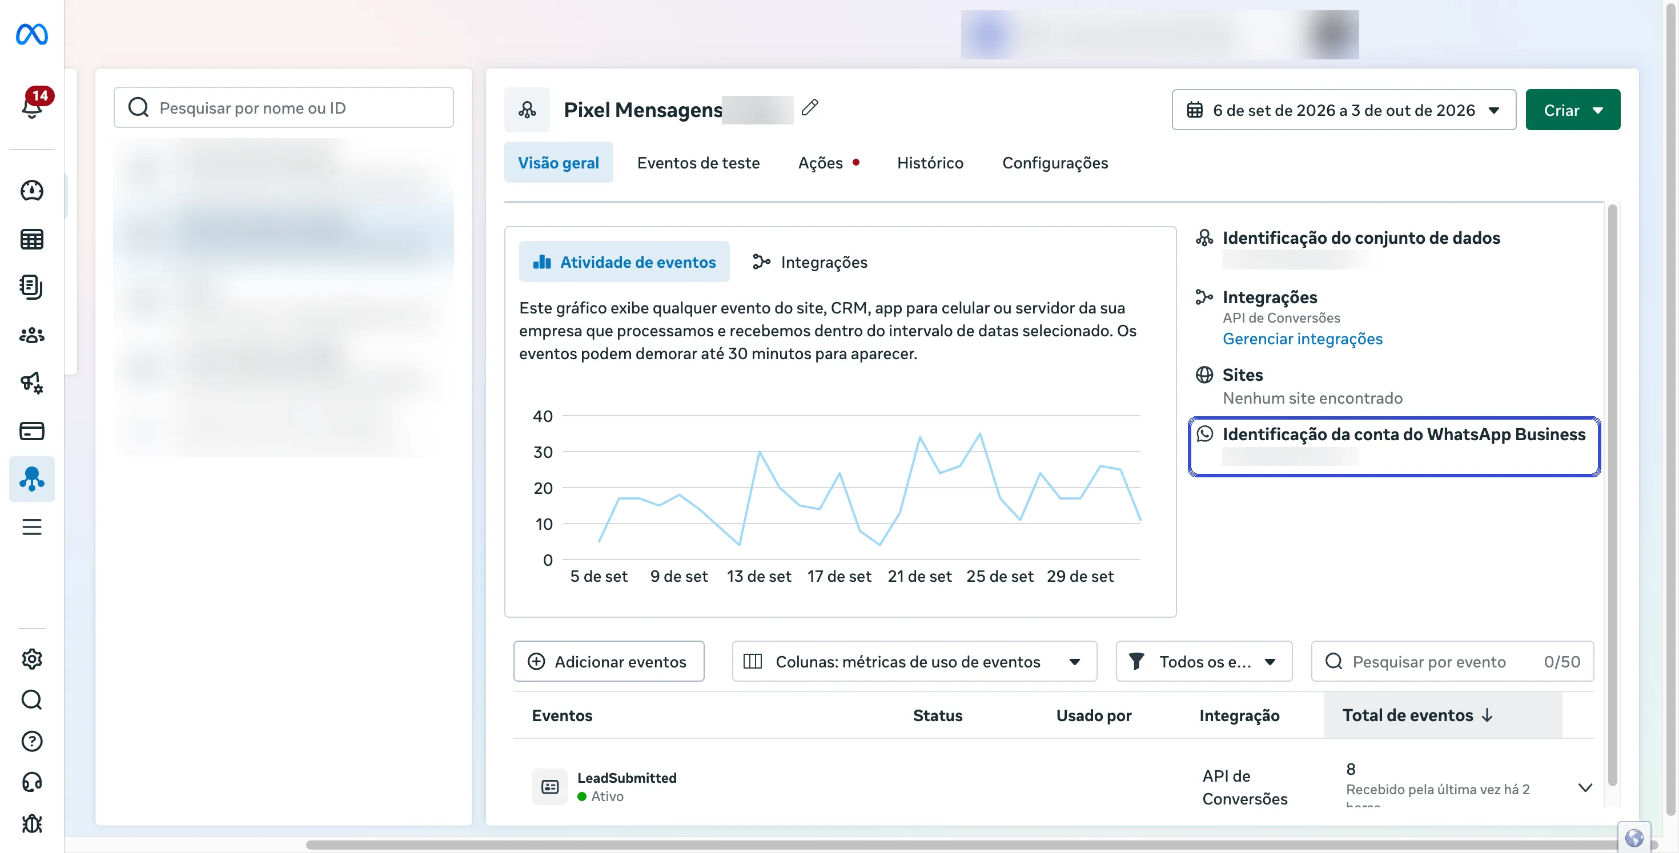Open the hamburger all tools menu

click(31, 526)
